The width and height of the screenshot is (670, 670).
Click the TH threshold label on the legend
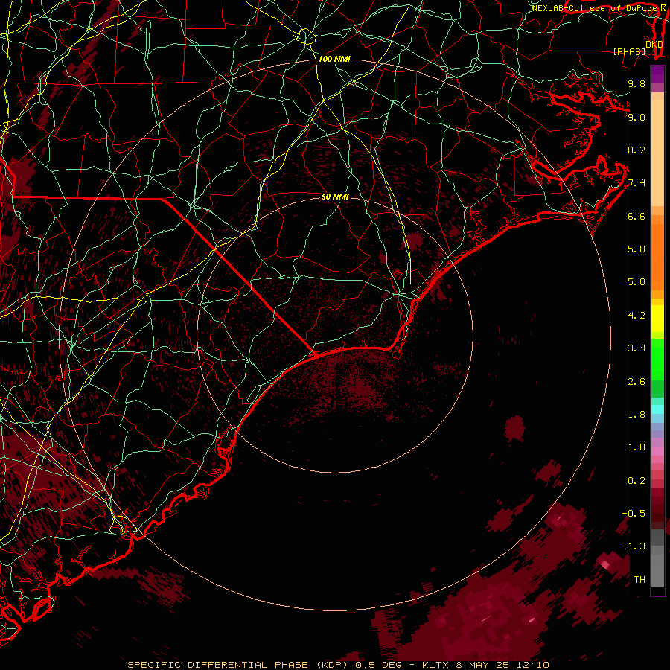[639, 580]
